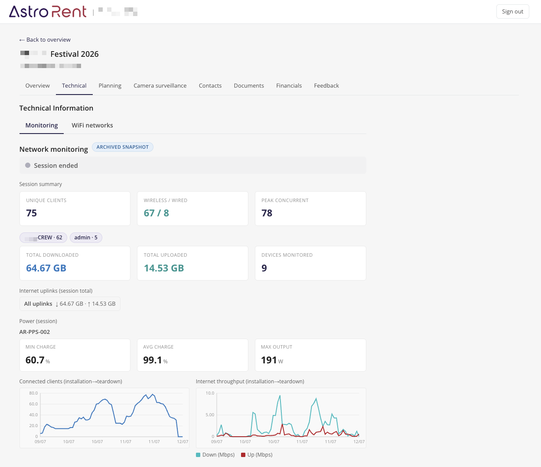Open the Camera surveillance tab
This screenshot has height=467, width=541.
click(160, 86)
